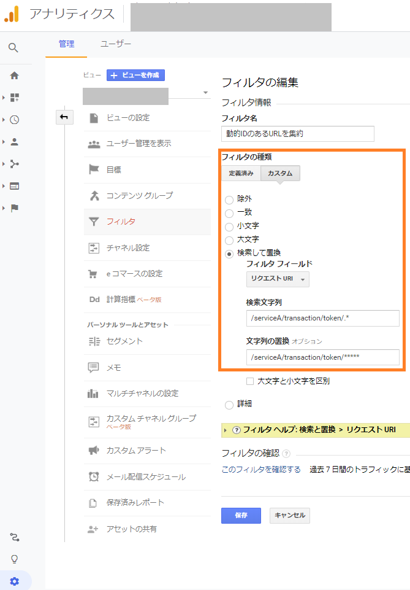Image resolution: width=410 pixels, height=590 pixels.
Task: Open the Home icon in left sidebar
Action: (14, 76)
